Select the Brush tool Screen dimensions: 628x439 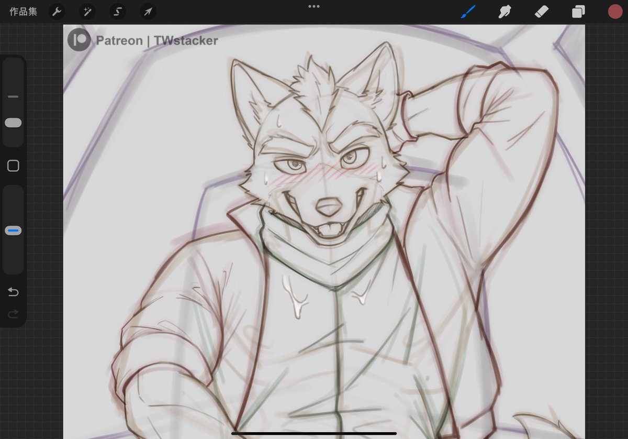(468, 12)
